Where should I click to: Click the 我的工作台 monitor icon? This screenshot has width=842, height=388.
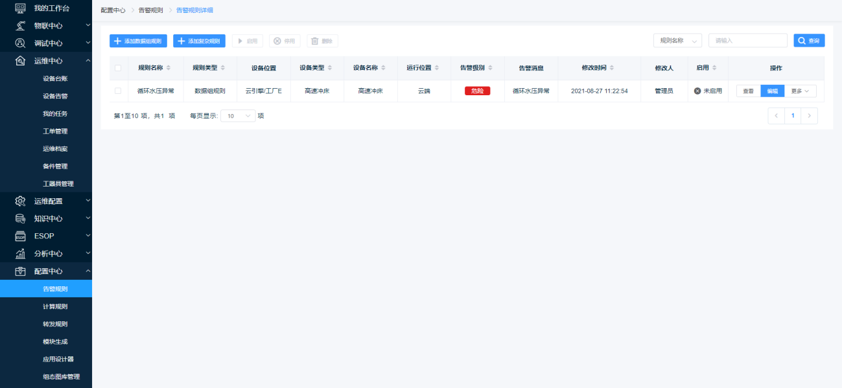pyautogui.click(x=20, y=8)
